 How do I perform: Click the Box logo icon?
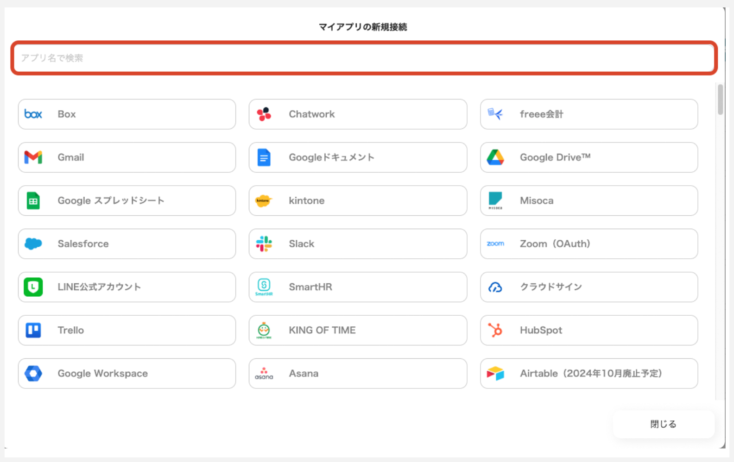33,114
